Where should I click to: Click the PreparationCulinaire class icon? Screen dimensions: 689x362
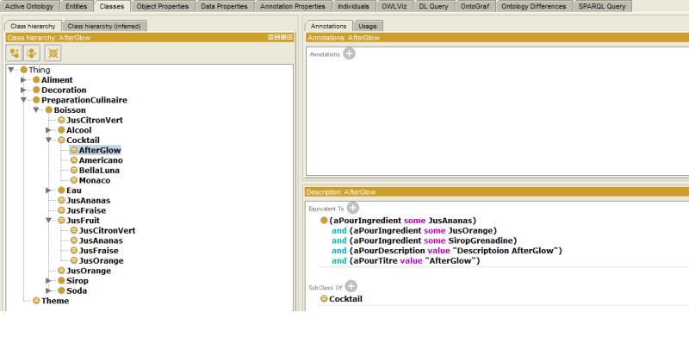click(x=36, y=100)
